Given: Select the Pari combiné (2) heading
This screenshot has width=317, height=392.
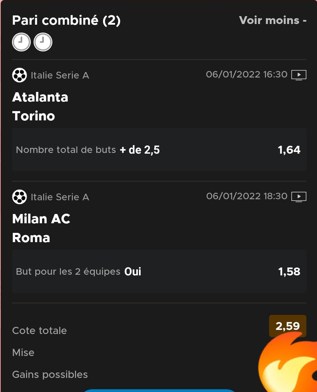Looking at the screenshot, I should pyautogui.click(x=66, y=20).
